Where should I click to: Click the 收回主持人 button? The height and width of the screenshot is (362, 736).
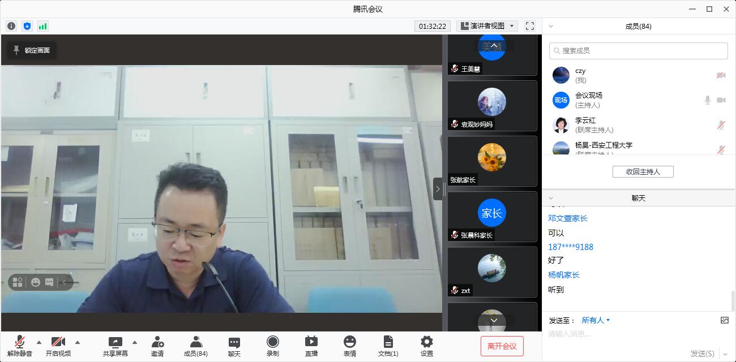(x=643, y=171)
